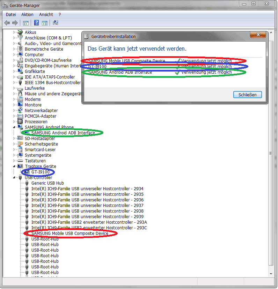Select Eingabegeräte (Human Interface) category
This screenshot has height=289, width=278.
click(53, 66)
